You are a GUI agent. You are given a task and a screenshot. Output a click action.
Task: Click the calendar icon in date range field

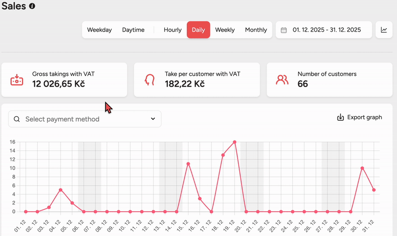click(x=284, y=30)
